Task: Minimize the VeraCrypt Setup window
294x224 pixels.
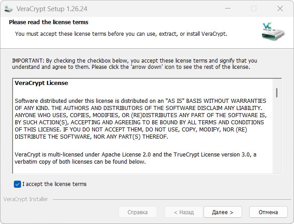Action: pos(233,8)
